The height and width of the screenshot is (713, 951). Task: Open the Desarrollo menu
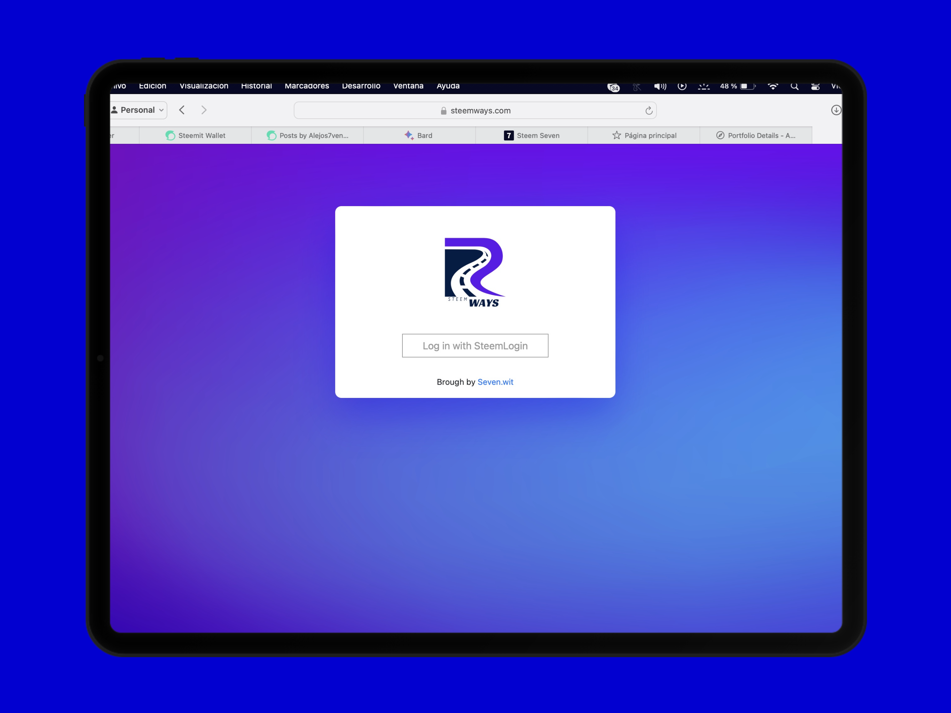coord(361,86)
